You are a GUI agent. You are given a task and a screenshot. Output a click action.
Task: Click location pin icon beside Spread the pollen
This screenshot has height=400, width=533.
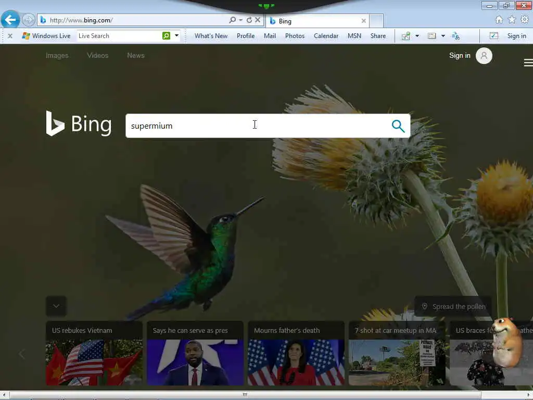point(425,306)
